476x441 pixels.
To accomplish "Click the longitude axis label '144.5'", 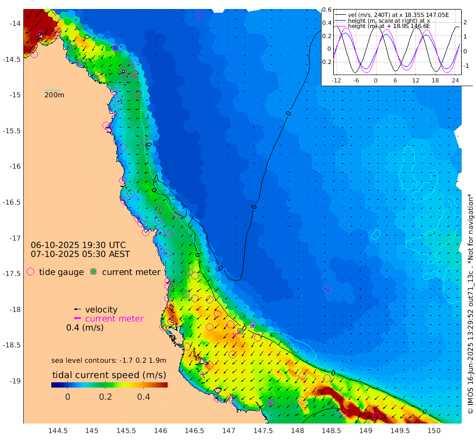I will [58, 430].
